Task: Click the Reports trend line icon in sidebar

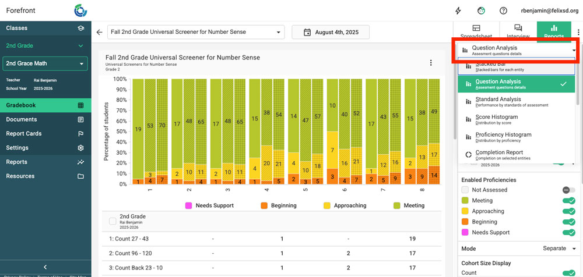Action: [80, 162]
